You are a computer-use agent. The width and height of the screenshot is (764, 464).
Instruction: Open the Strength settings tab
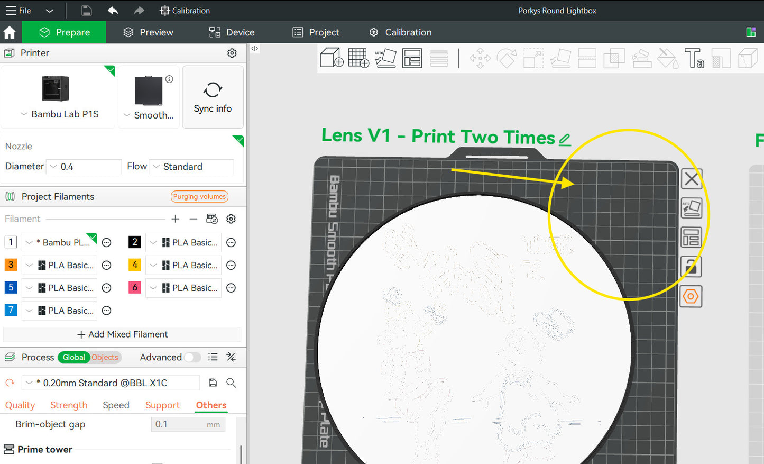click(69, 405)
